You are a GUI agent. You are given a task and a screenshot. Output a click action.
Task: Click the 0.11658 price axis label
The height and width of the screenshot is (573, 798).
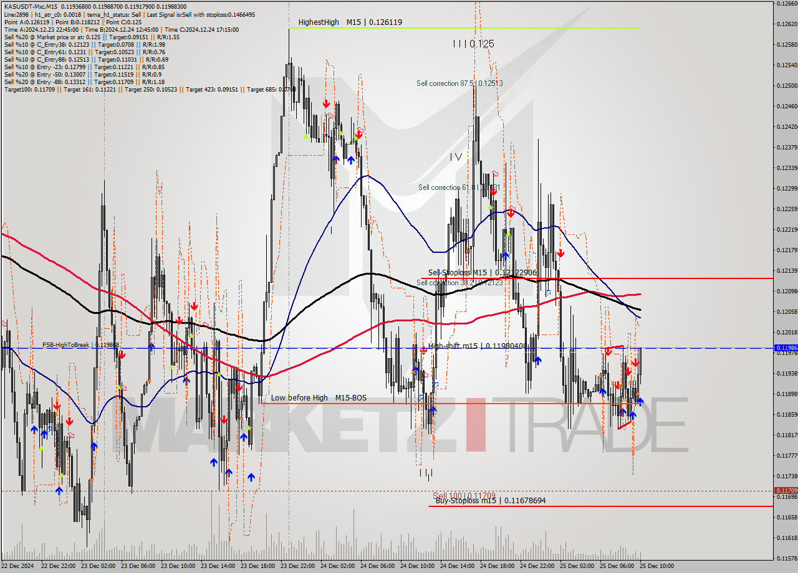click(787, 517)
